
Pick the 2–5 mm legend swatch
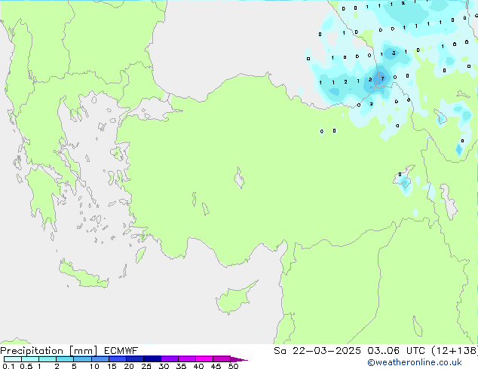pos(65,359)
